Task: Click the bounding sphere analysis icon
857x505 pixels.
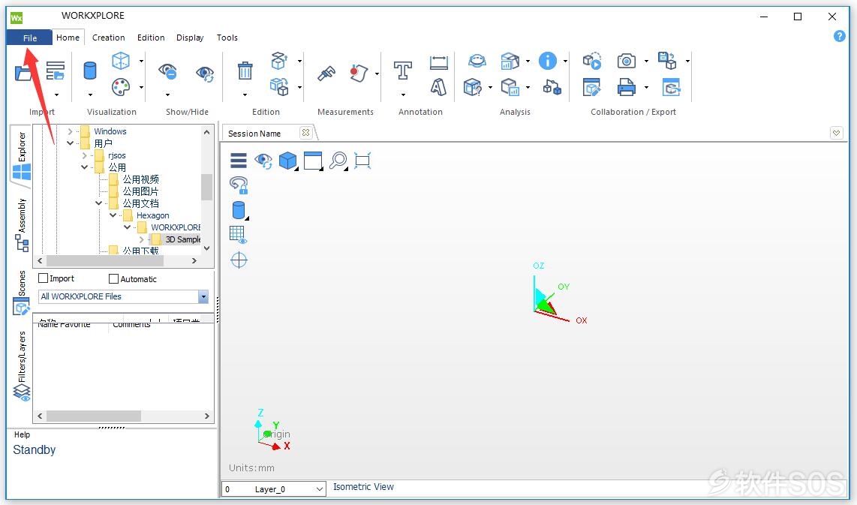Action: (477, 61)
